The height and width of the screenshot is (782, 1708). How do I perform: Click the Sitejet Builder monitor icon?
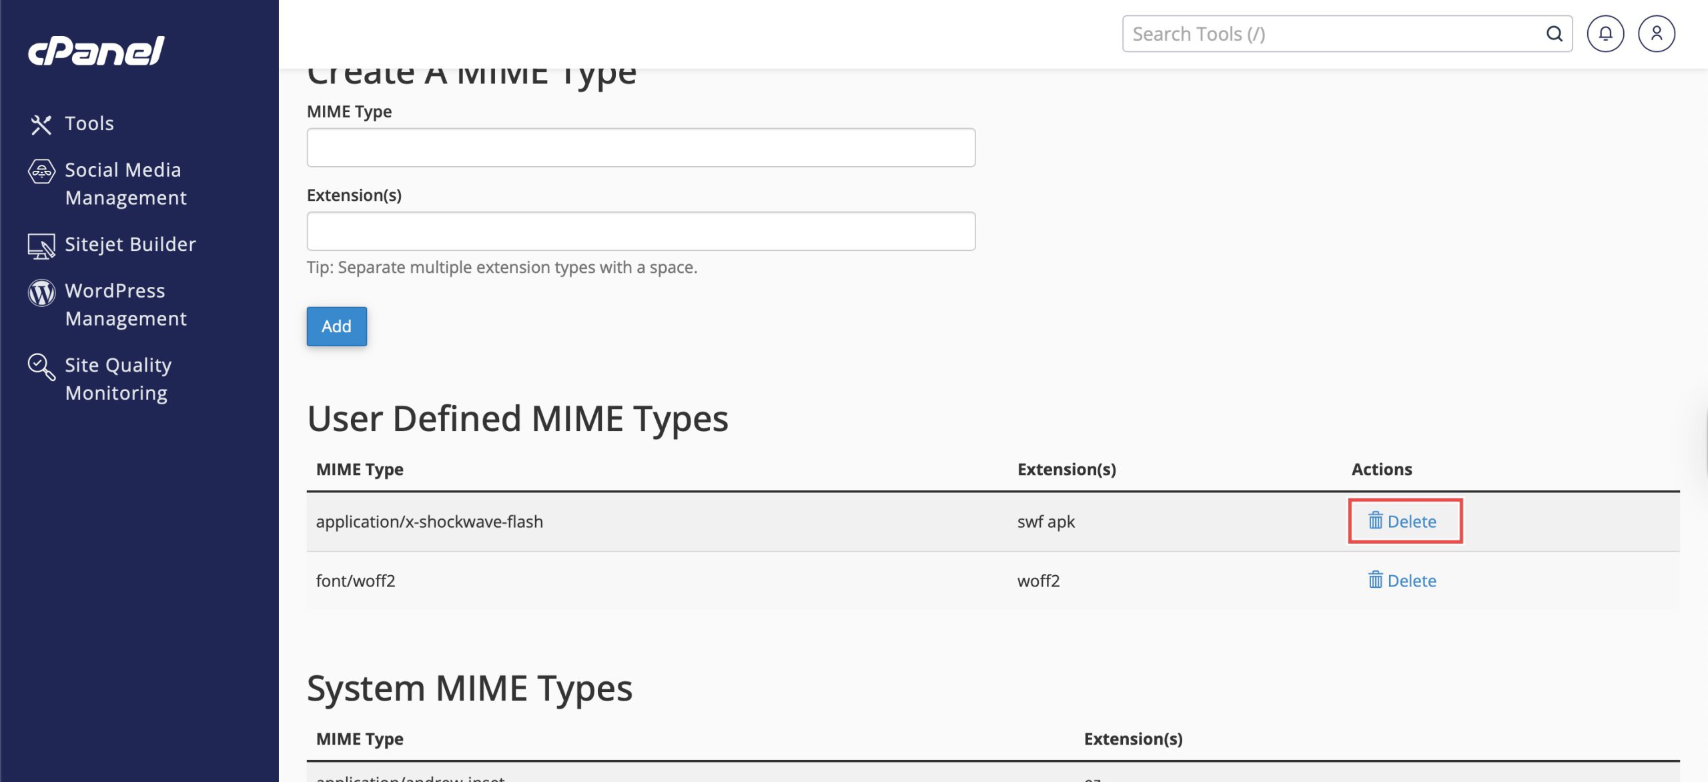coord(41,246)
